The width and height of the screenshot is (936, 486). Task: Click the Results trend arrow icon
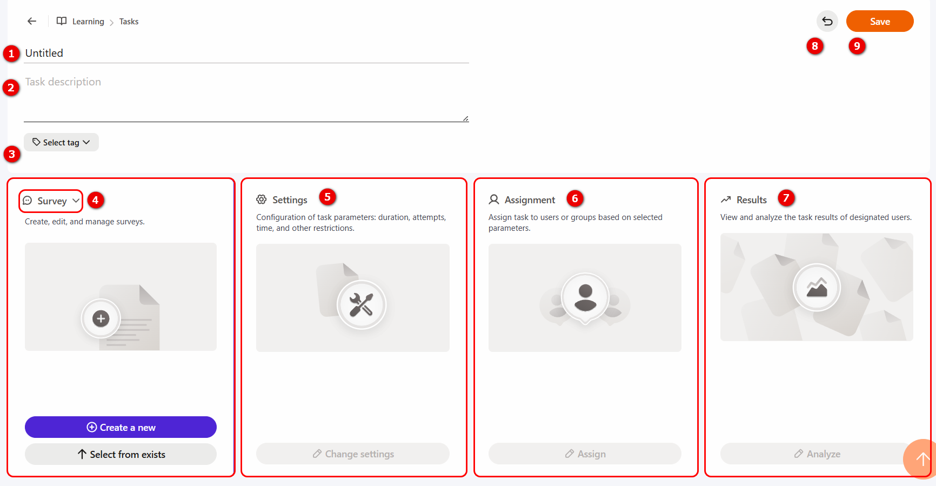[x=726, y=199]
